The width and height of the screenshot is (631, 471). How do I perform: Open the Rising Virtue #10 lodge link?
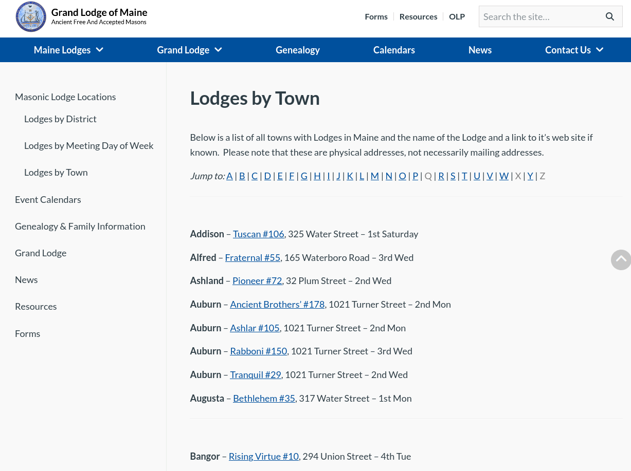click(264, 457)
